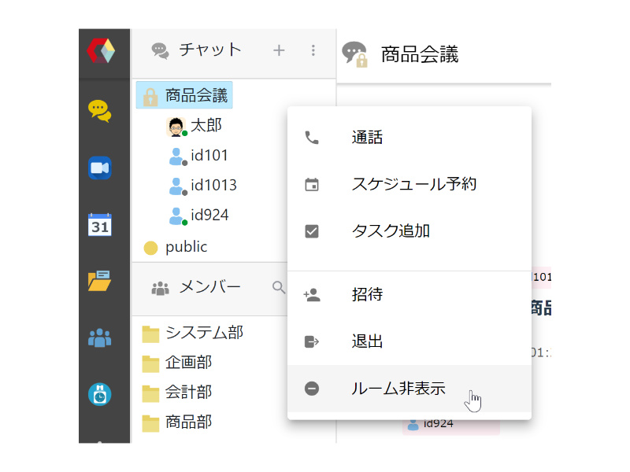Click the chat bubbles icon beside チャット
Screen dimensions: 630x472
click(160, 51)
